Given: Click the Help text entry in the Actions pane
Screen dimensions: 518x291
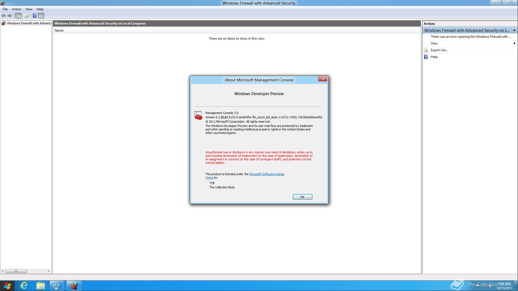Looking at the screenshot, I should (434, 57).
